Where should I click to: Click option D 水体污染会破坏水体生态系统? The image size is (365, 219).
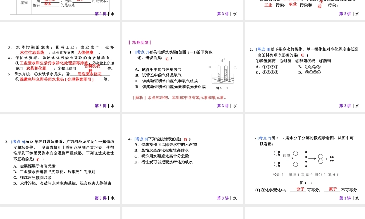pyautogui.click(x=62, y=183)
